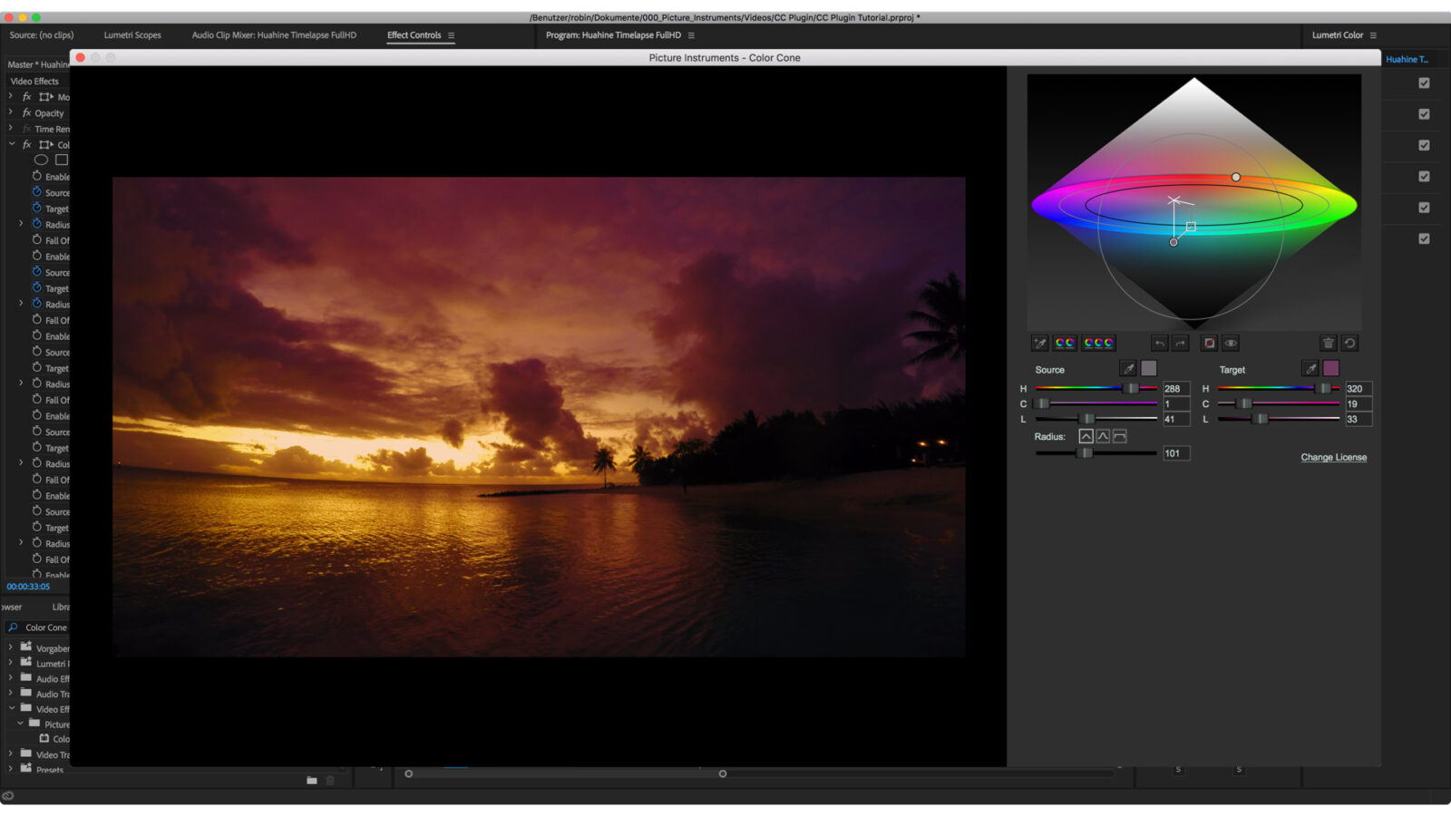Delete selected color with trash icon
This screenshot has height=816, width=1451.
[1329, 343]
